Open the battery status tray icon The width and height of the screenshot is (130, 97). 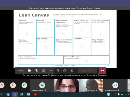point(122,95)
